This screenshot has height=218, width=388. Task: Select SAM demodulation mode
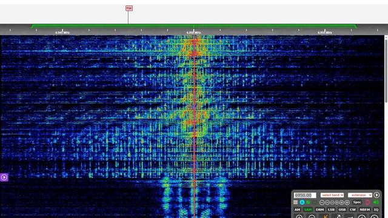click(308, 210)
